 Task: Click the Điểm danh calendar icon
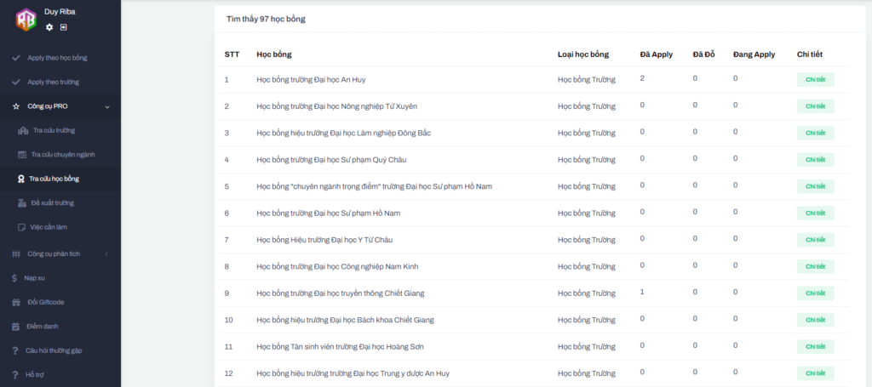(15, 327)
